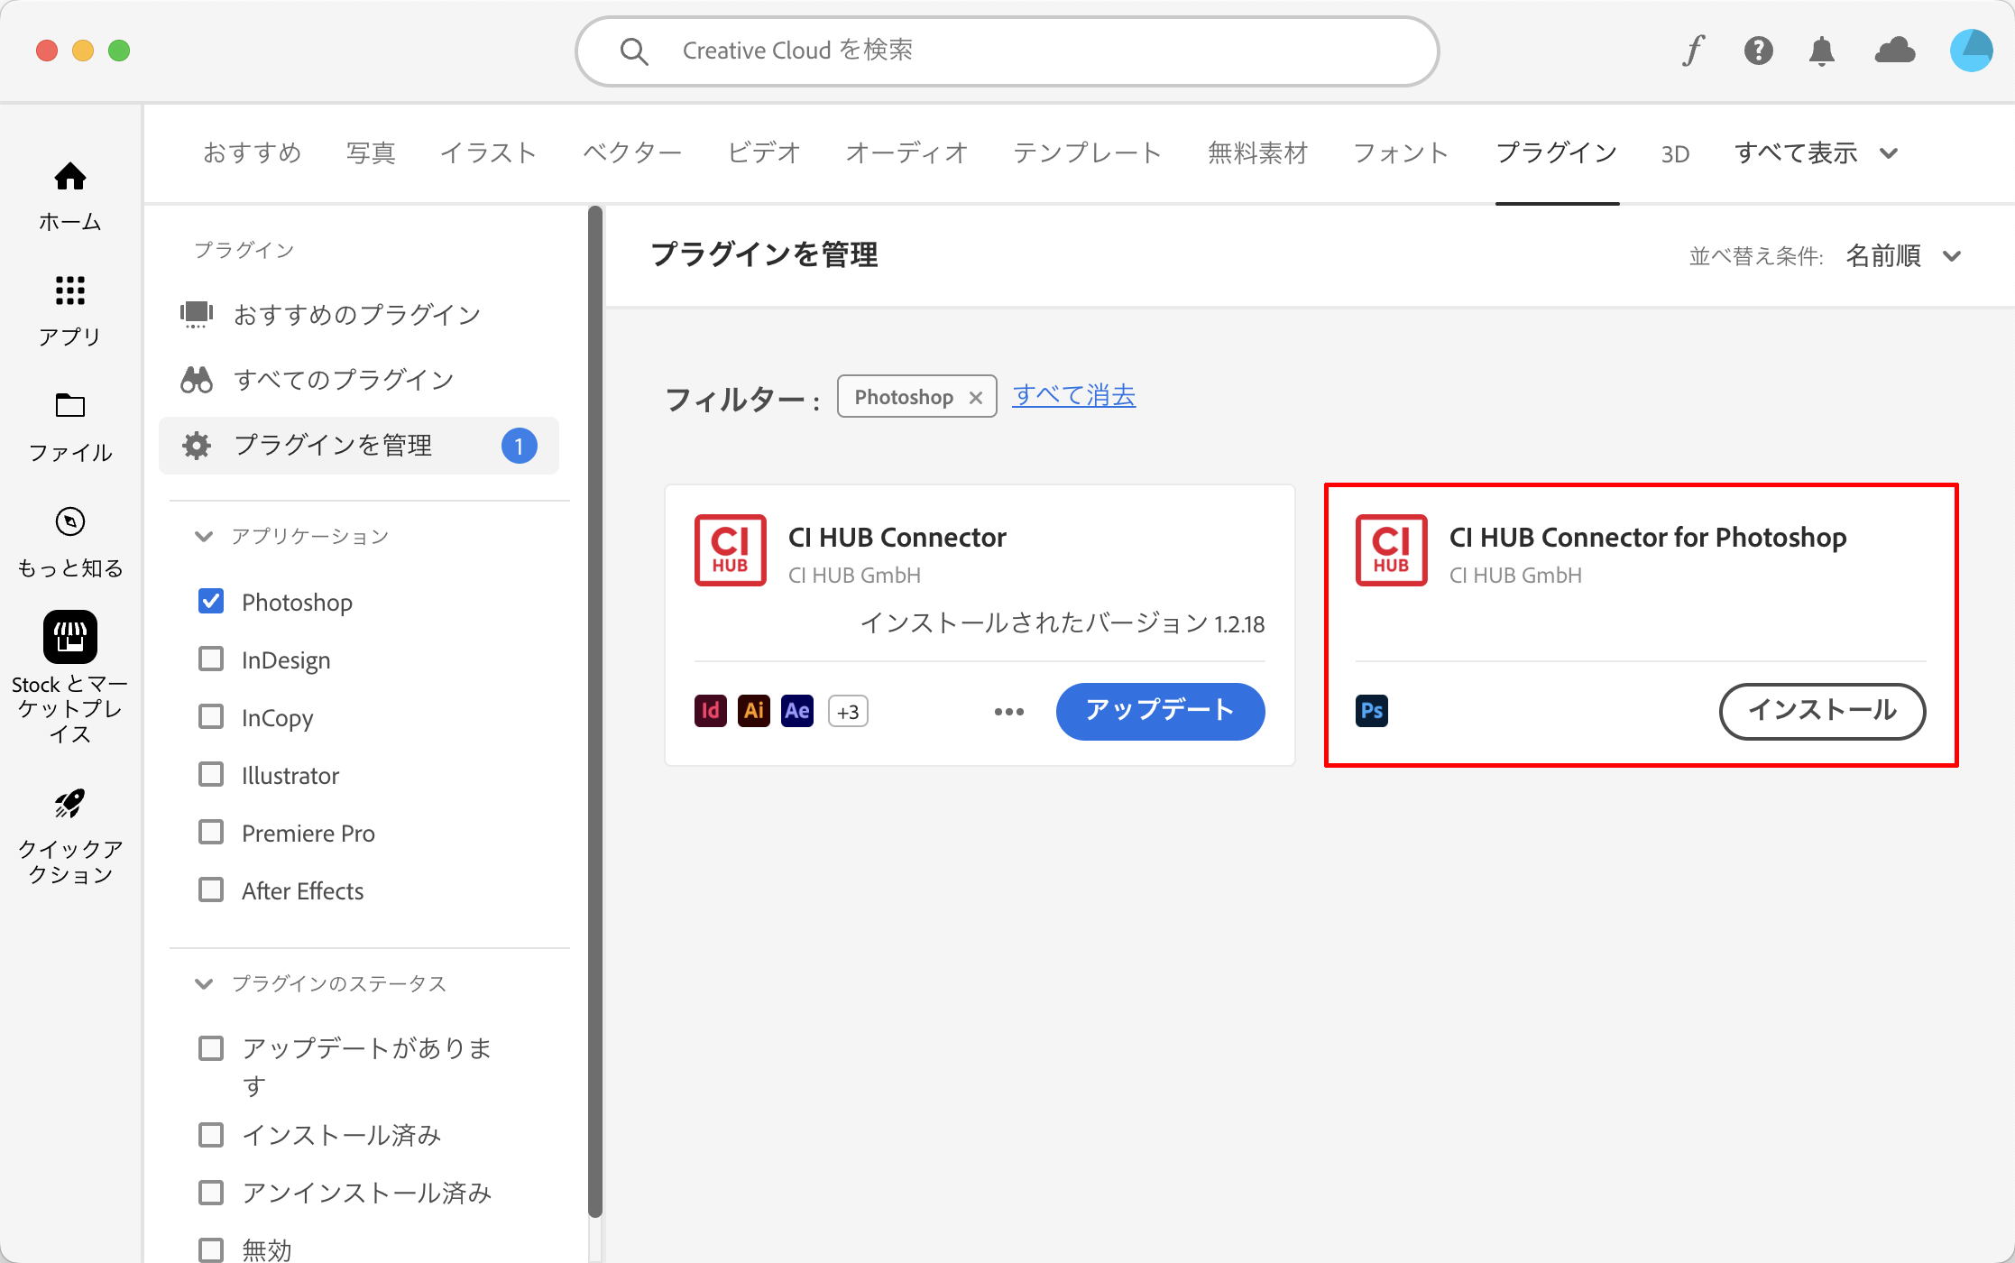
Task: Click CI HUB Connector for Photoshop logo
Action: point(1392,550)
